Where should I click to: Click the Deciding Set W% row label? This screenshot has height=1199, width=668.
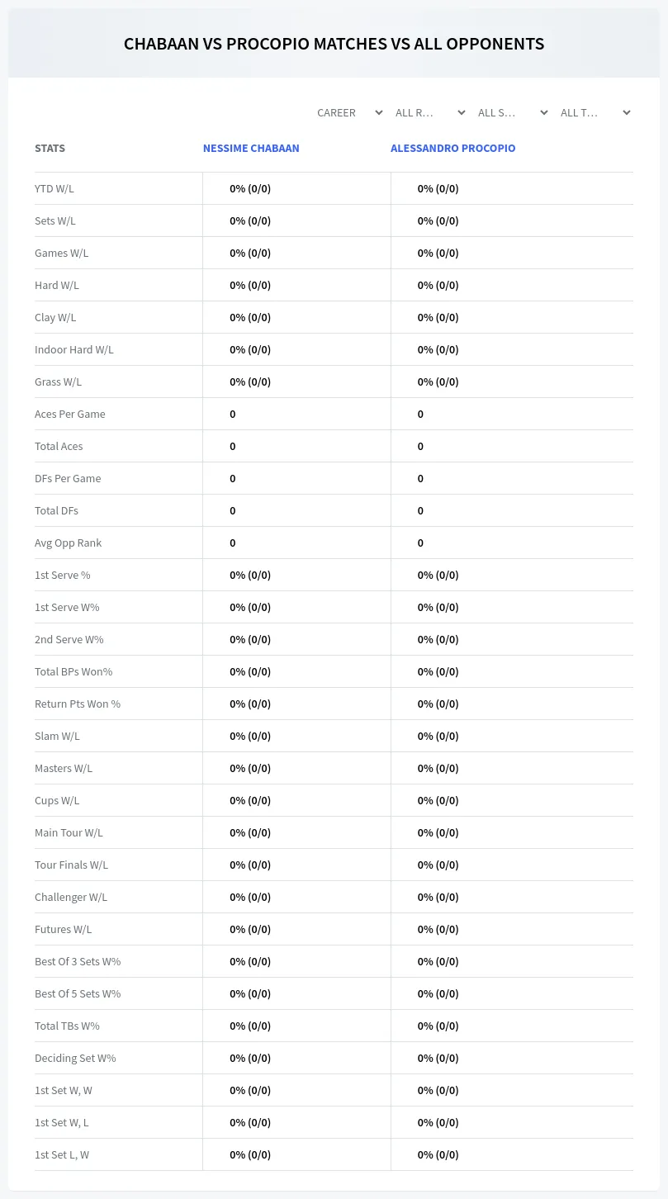click(75, 1058)
